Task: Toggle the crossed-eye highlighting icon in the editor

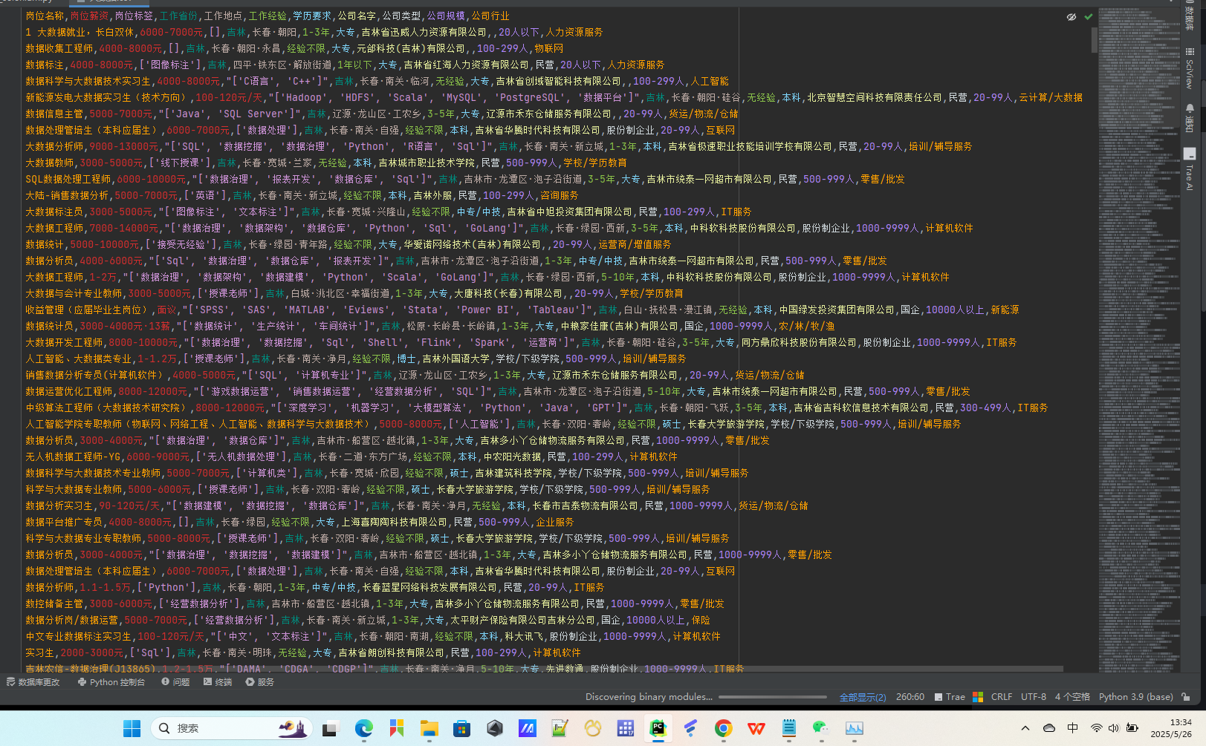Action: 1072,16
